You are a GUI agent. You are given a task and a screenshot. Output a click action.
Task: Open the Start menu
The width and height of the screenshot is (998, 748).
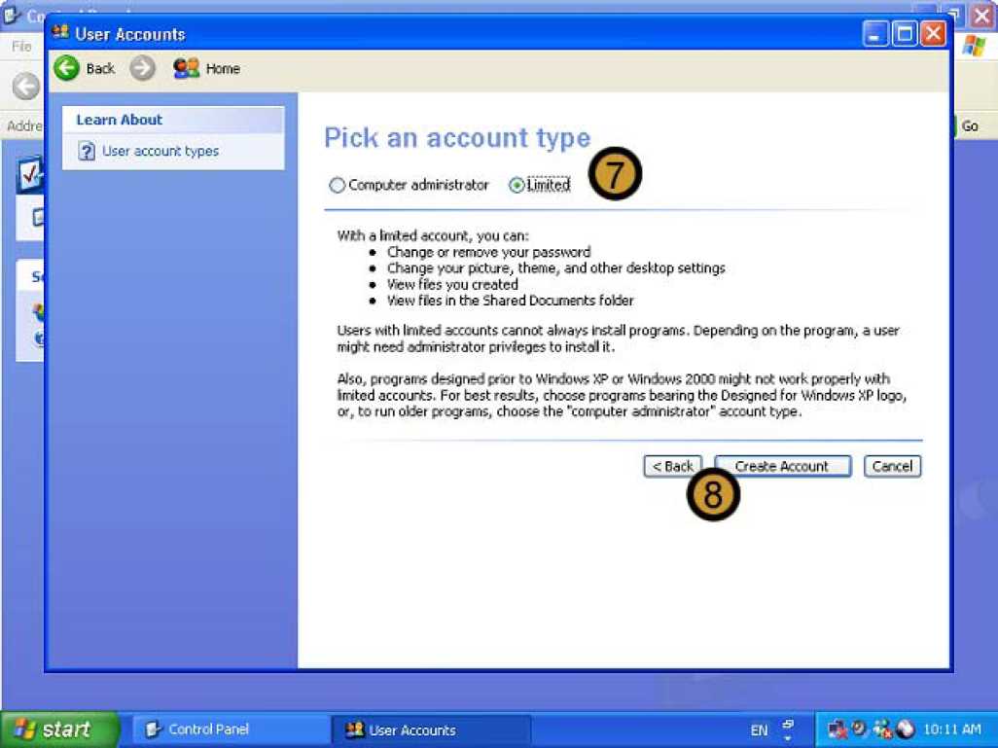tap(59, 730)
